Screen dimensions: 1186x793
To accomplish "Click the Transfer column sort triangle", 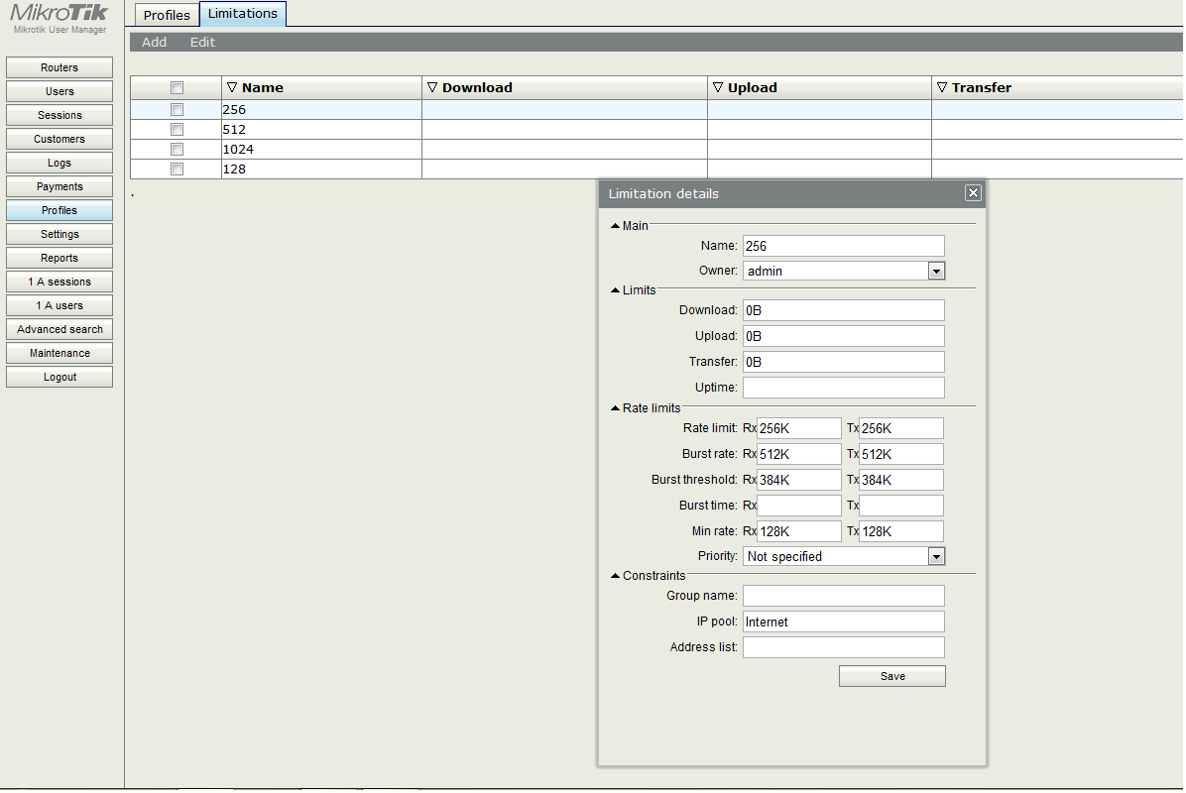I will [x=942, y=87].
